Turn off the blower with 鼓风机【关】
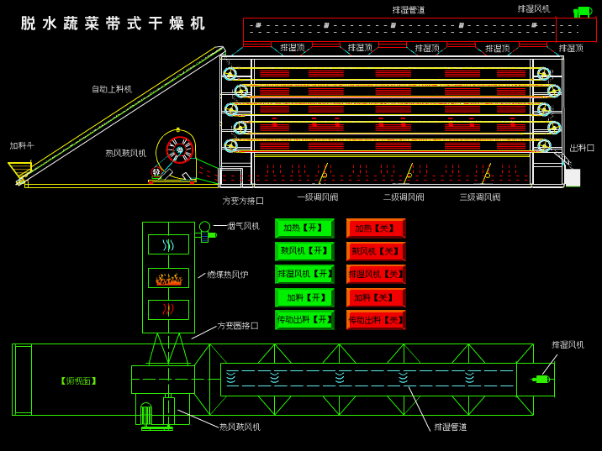This screenshot has height=451, width=602. pyautogui.click(x=376, y=252)
